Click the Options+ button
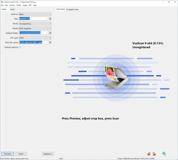 point(48,154)
